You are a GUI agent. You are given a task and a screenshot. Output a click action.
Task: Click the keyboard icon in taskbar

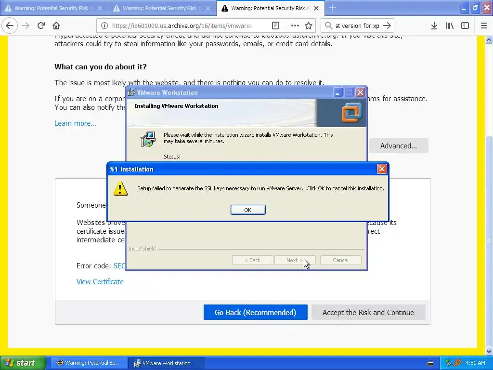point(430,363)
